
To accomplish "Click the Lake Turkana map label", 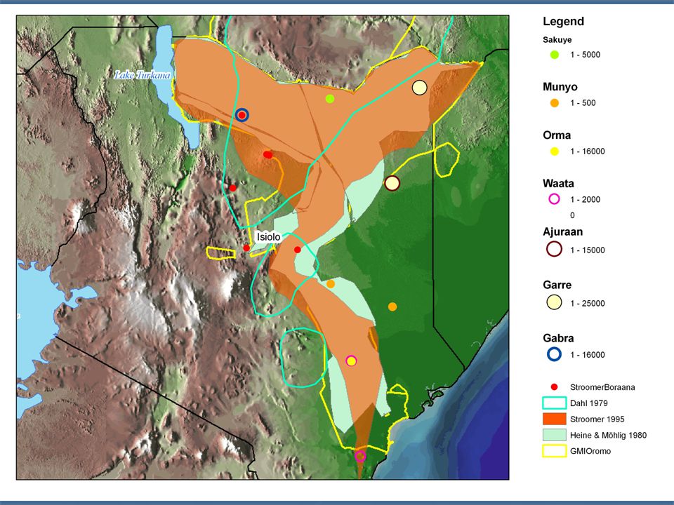I will (x=143, y=75).
